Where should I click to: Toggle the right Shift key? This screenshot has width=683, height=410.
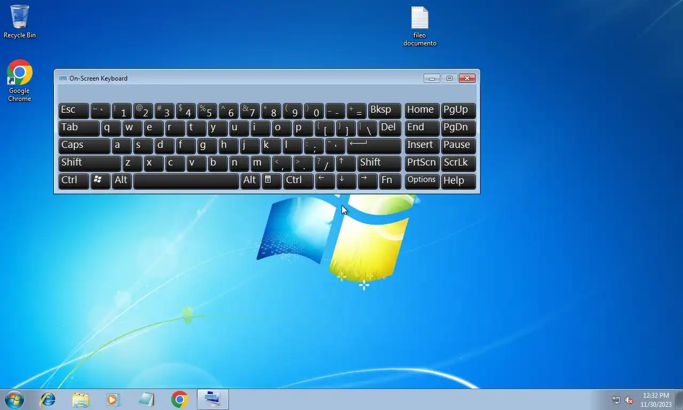coord(379,163)
